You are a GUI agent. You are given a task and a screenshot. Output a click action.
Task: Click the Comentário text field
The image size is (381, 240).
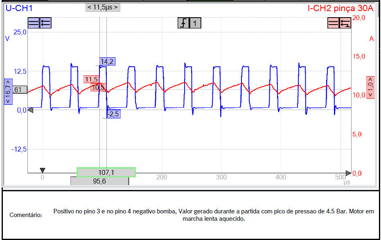213,215
